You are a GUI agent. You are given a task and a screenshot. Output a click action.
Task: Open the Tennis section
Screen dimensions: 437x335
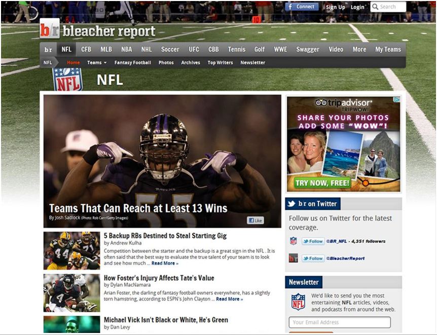tap(237, 49)
